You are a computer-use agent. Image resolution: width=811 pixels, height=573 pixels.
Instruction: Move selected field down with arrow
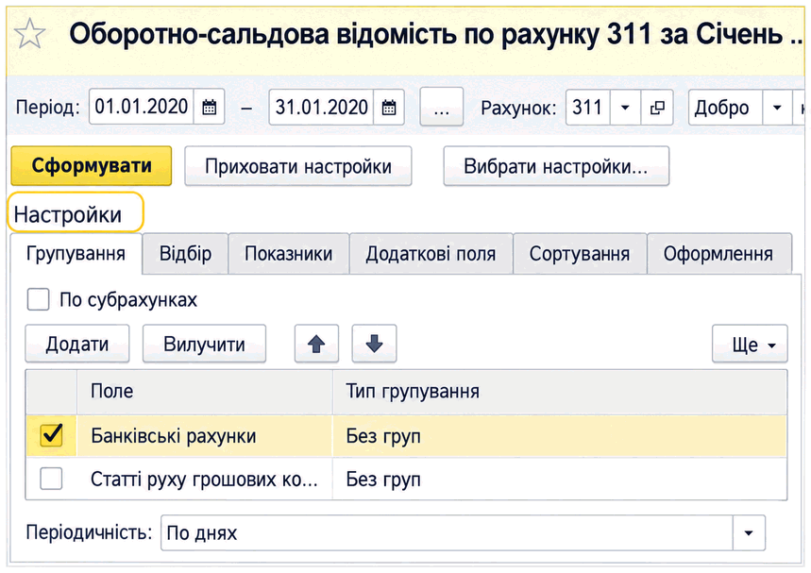coord(374,344)
